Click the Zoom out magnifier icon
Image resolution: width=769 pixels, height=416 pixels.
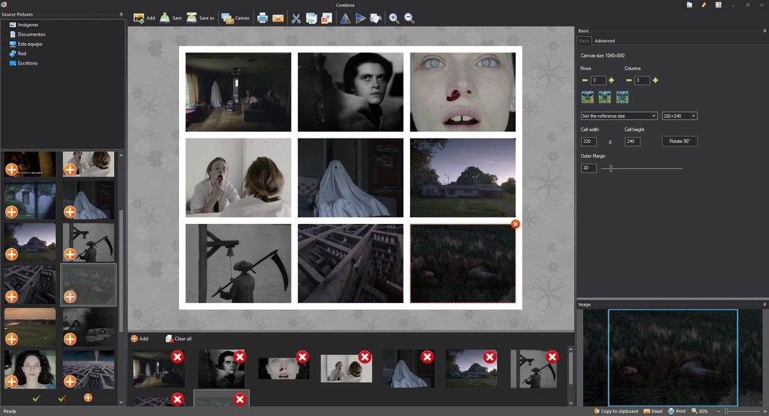click(x=409, y=18)
